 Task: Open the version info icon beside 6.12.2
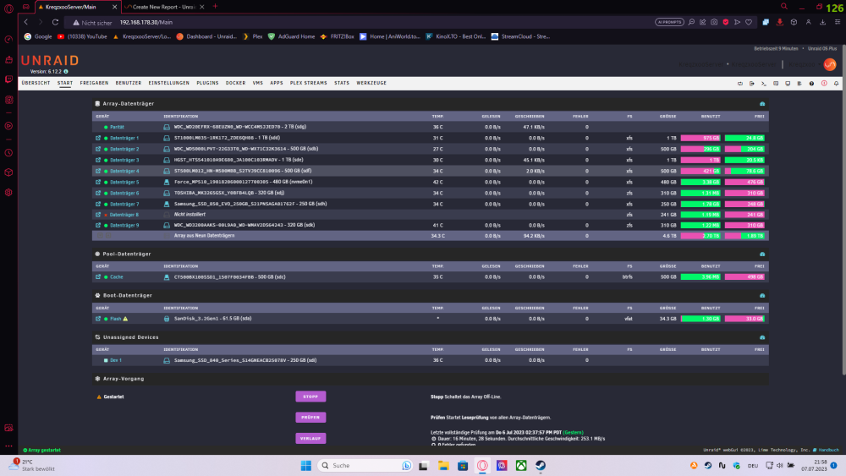(x=66, y=72)
